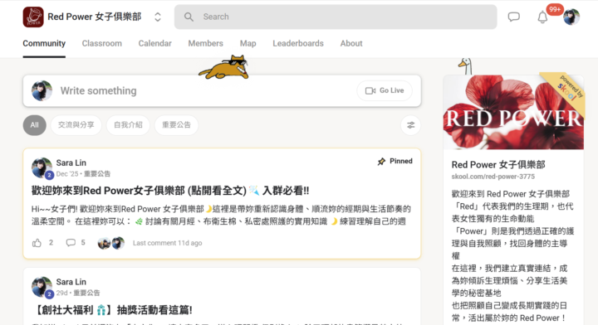Click Last comment 11d ago text

168,243
